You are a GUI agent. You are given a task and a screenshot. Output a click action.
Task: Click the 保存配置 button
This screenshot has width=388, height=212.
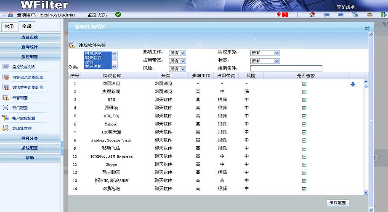pos(338,203)
